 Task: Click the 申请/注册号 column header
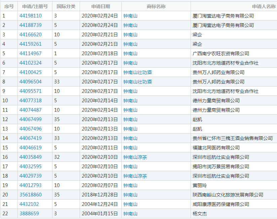(x=35, y=6)
